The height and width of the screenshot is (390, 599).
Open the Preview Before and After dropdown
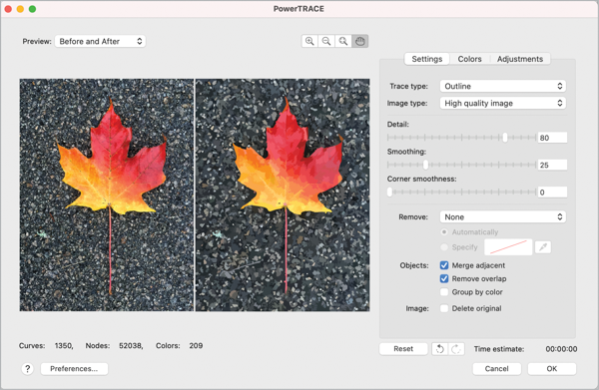(100, 41)
